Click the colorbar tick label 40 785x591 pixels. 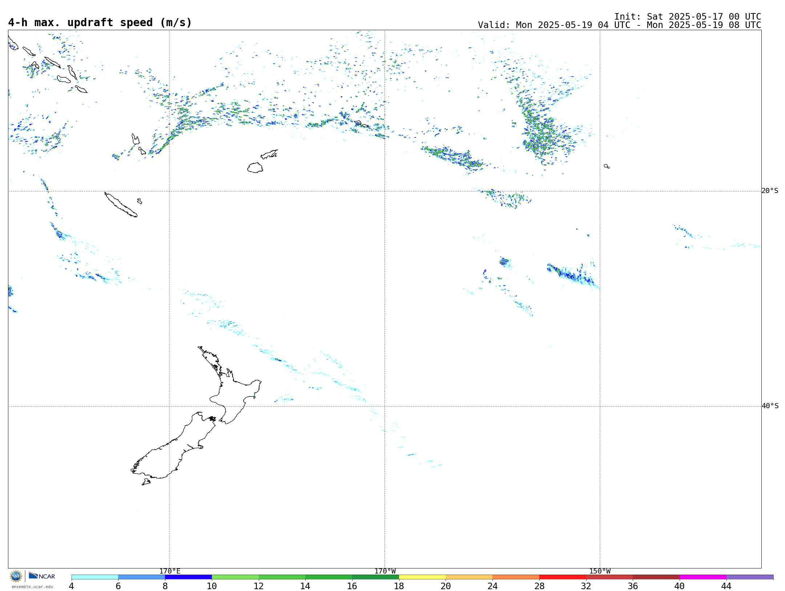pos(679,586)
